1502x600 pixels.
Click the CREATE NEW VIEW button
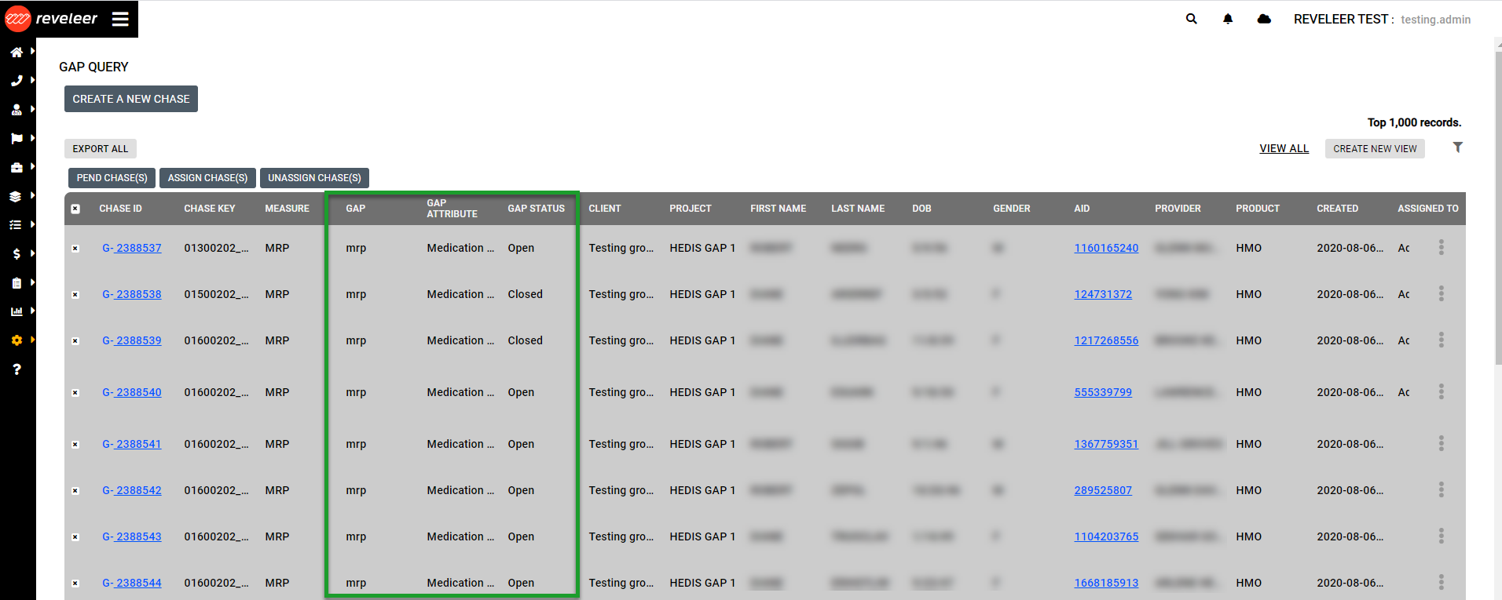[x=1375, y=149]
